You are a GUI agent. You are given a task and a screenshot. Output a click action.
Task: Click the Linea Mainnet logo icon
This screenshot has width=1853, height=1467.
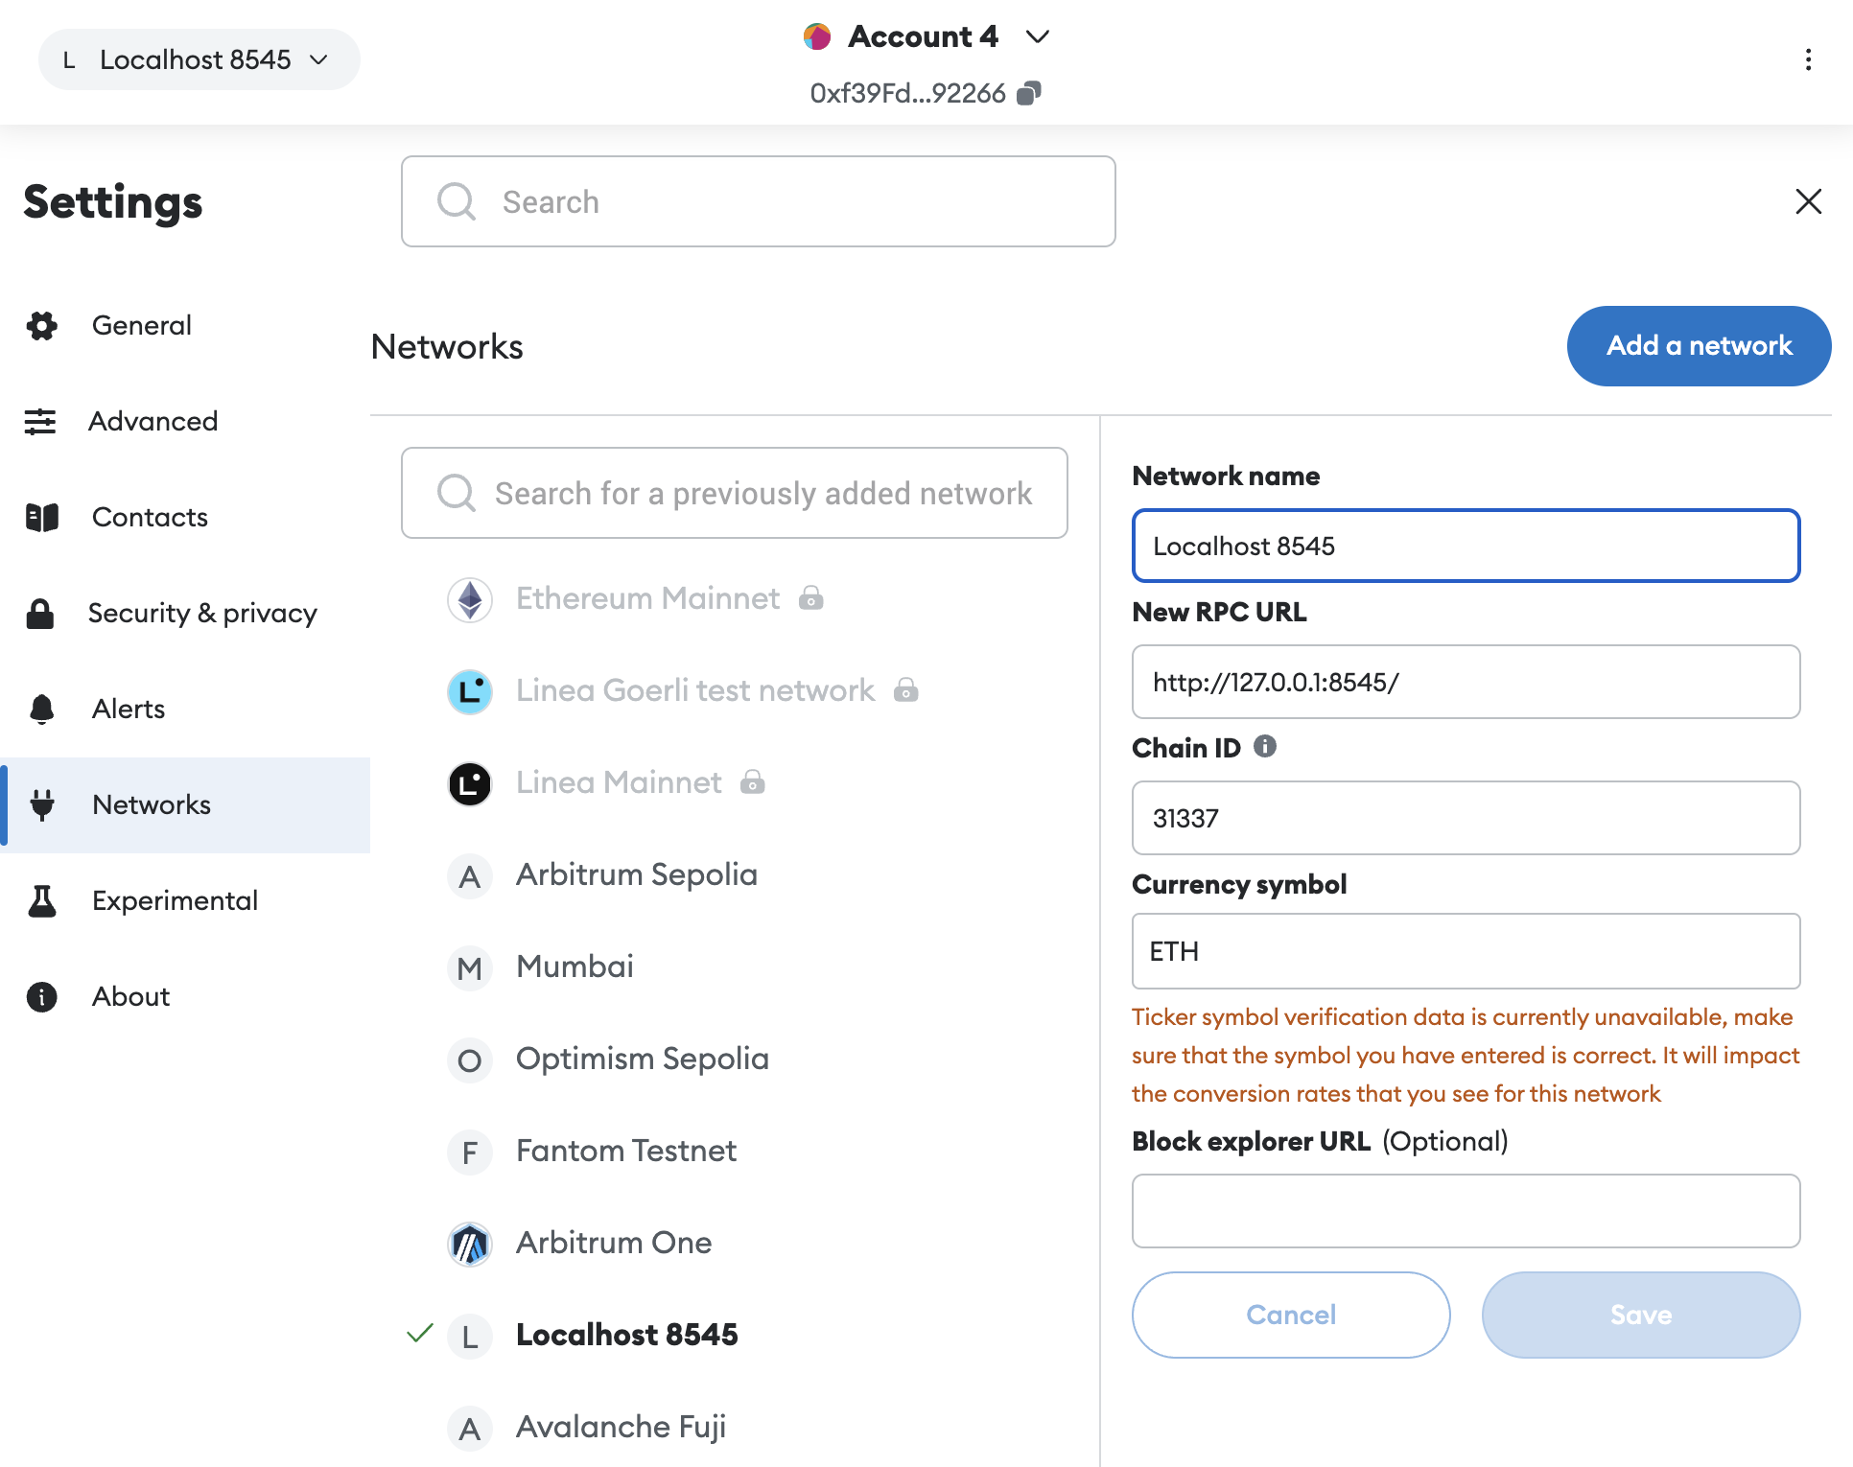pyautogui.click(x=470, y=783)
